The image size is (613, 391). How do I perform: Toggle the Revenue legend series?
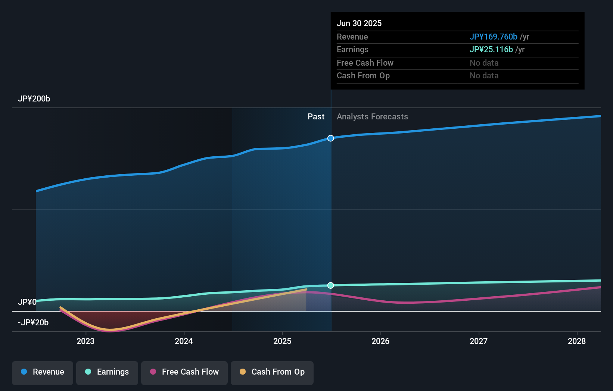click(43, 373)
